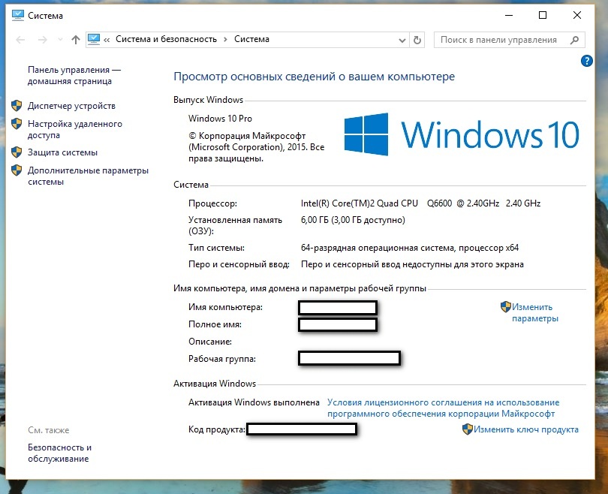The height and width of the screenshot is (494, 608).
Task: Click the computer icon in address bar
Action: point(94,40)
